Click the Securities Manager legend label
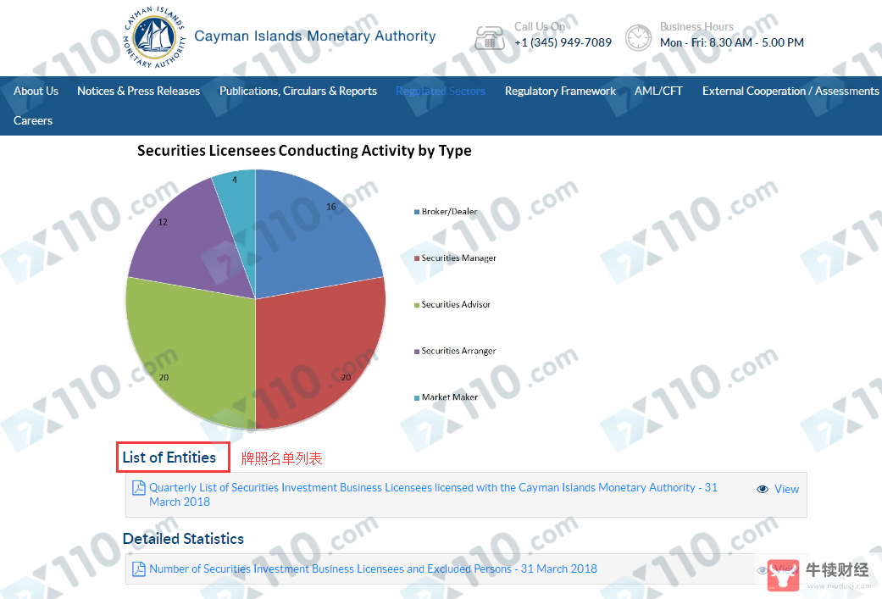The width and height of the screenshot is (882, 599). (x=459, y=258)
